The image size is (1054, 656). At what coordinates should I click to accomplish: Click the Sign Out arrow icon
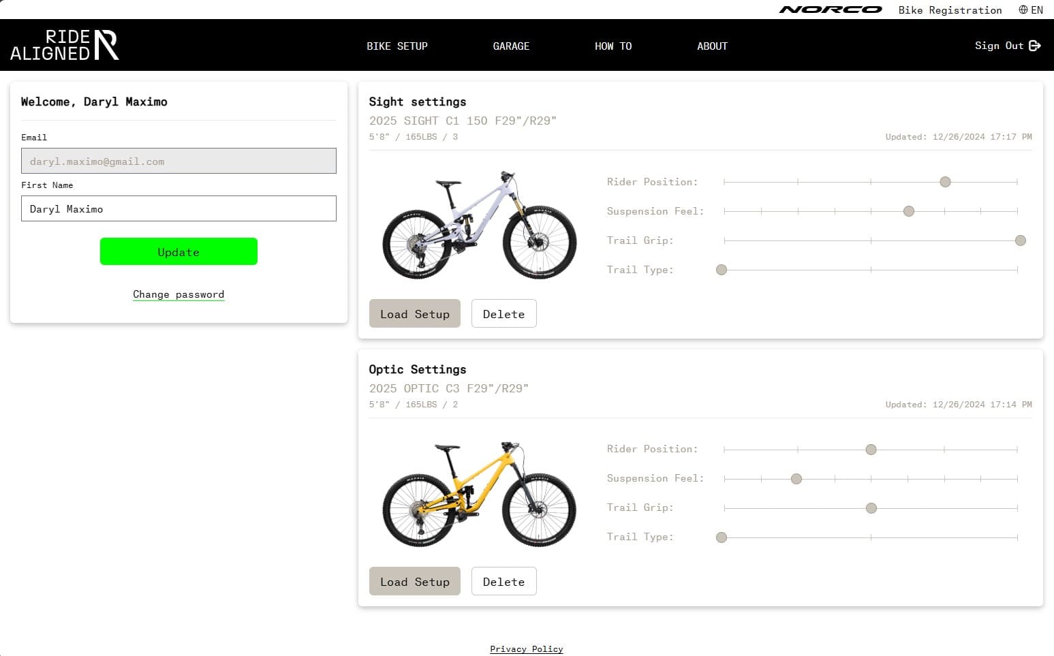[x=1035, y=46]
